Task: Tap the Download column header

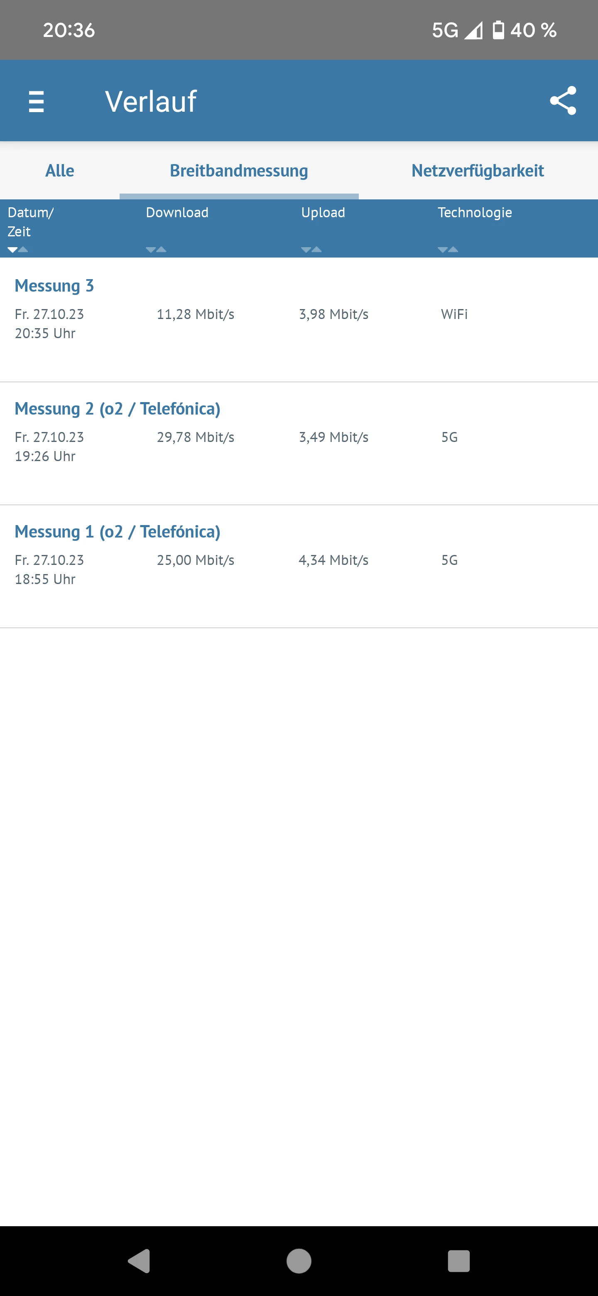Action: pyautogui.click(x=177, y=212)
